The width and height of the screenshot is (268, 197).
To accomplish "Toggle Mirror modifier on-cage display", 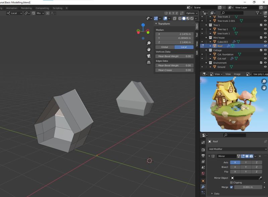I will point(239,156).
